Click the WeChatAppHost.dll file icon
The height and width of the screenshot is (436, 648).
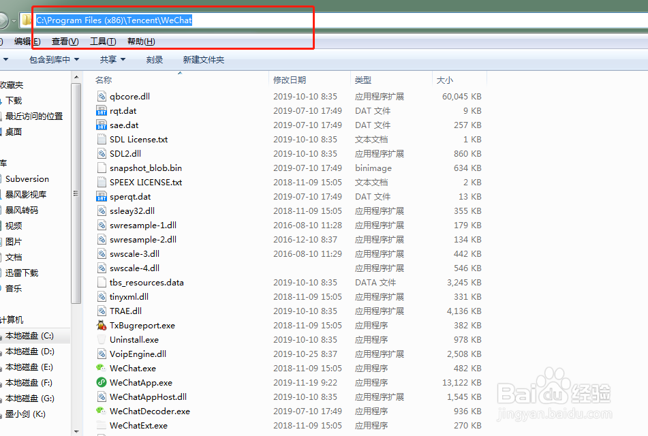point(102,396)
